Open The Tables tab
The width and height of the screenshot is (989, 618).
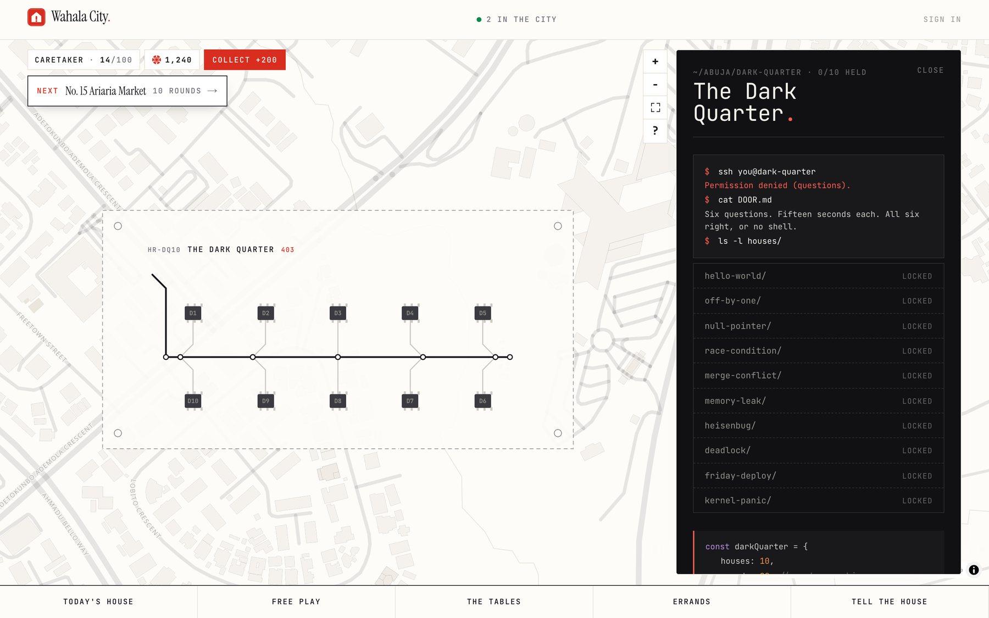494,602
